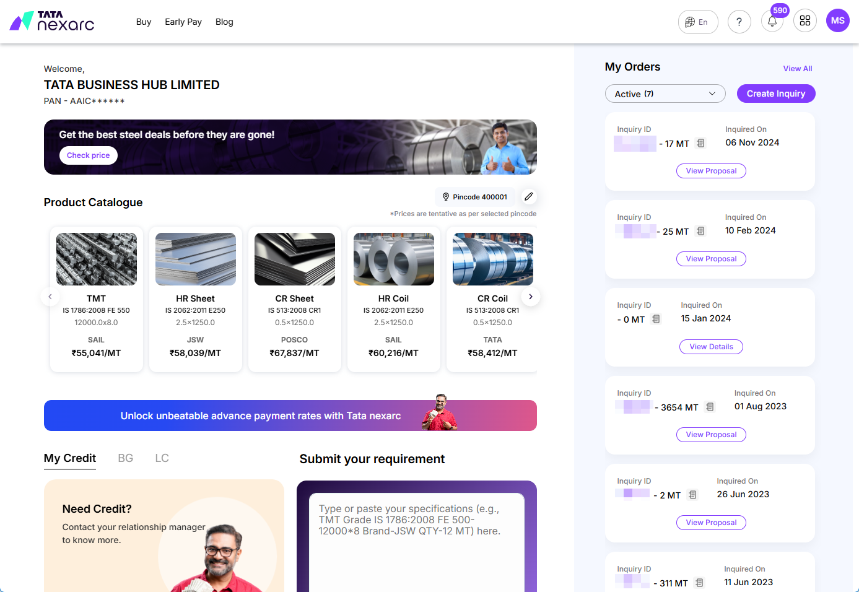
Task: Click the JSW brand label
Action: coord(195,340)
